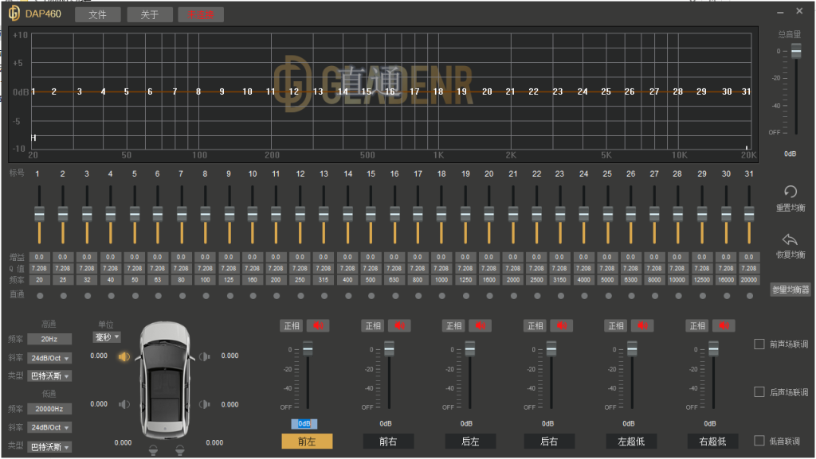The image size is (816, 459).
Task: Click the 右超低 channel volume fader handle
Action: click(x=713, y=349)
